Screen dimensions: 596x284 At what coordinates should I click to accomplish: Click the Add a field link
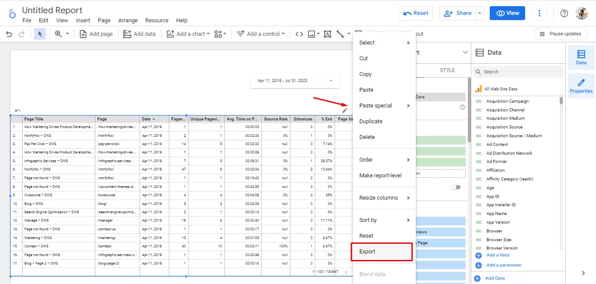click(498, 255)
